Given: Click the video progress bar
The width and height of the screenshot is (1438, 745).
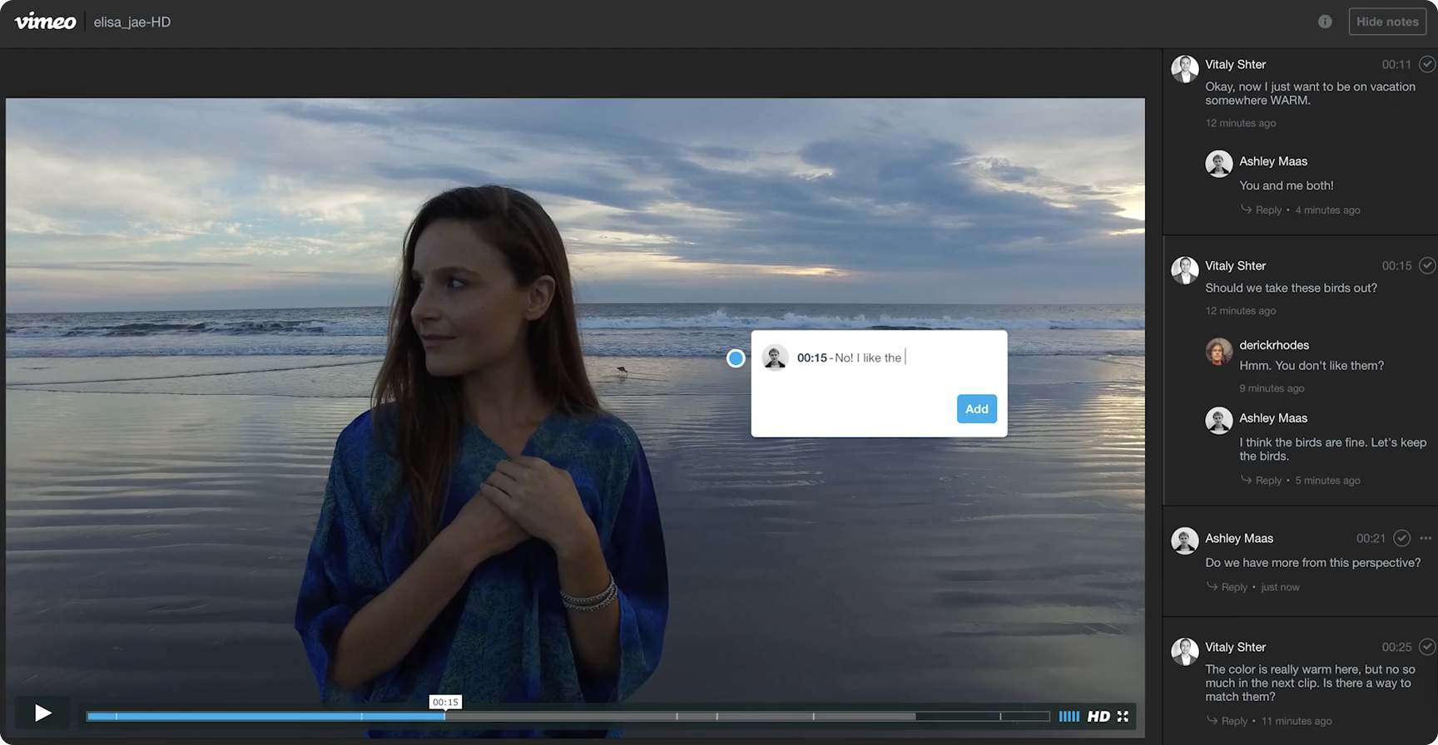Looking at the screenshot, I should click(568, 716).
